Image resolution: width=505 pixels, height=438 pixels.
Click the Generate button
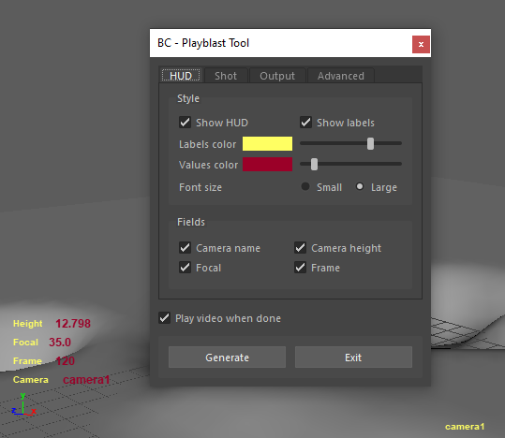click(227, 358)
